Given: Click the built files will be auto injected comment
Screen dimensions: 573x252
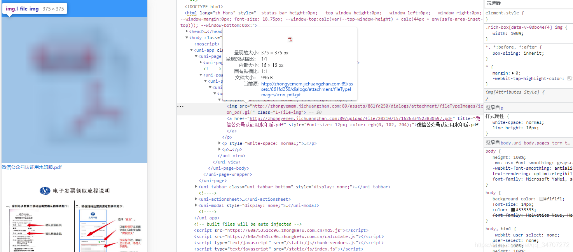Looking at the screenshot, I should click(248, 224).
